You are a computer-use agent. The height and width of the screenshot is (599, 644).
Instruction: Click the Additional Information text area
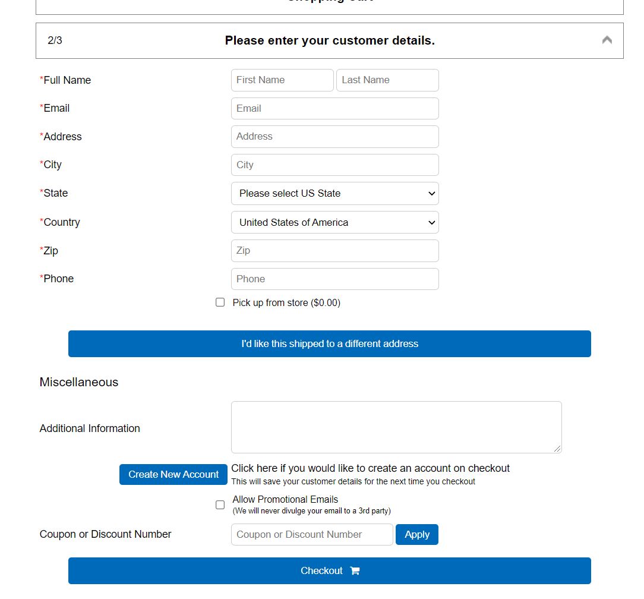(x=396, y=427)
